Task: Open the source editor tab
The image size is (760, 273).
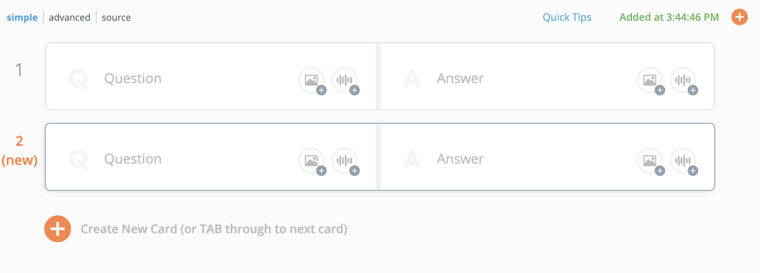Action: (x=116, y=18)
